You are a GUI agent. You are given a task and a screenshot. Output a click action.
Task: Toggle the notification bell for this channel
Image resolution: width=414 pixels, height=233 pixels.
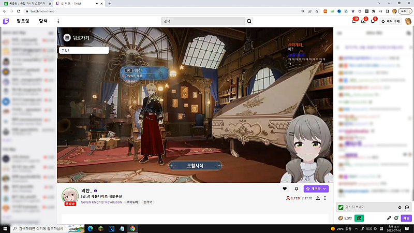296,188
